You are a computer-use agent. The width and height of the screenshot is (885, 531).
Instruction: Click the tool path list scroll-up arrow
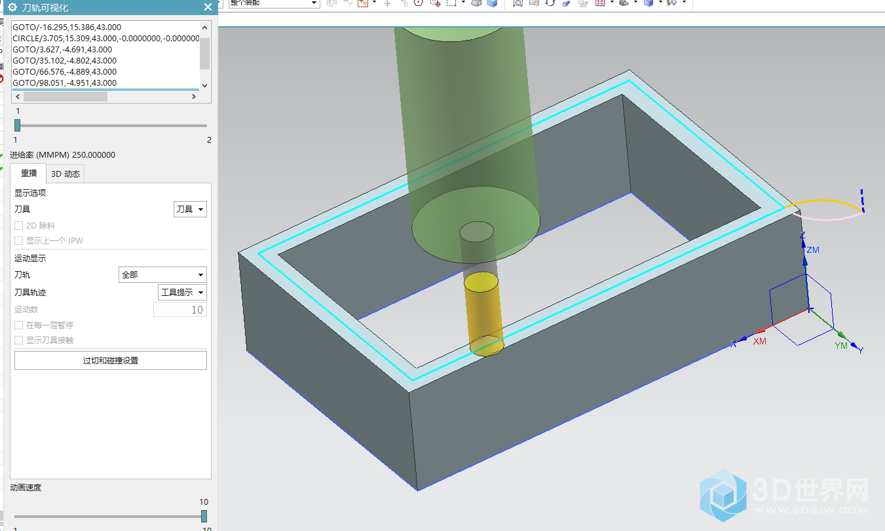pyautogui.click(x=204, y=27)
